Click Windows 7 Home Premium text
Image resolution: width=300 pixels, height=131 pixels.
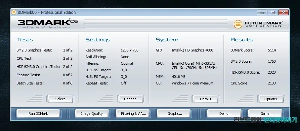click(193, 83)
